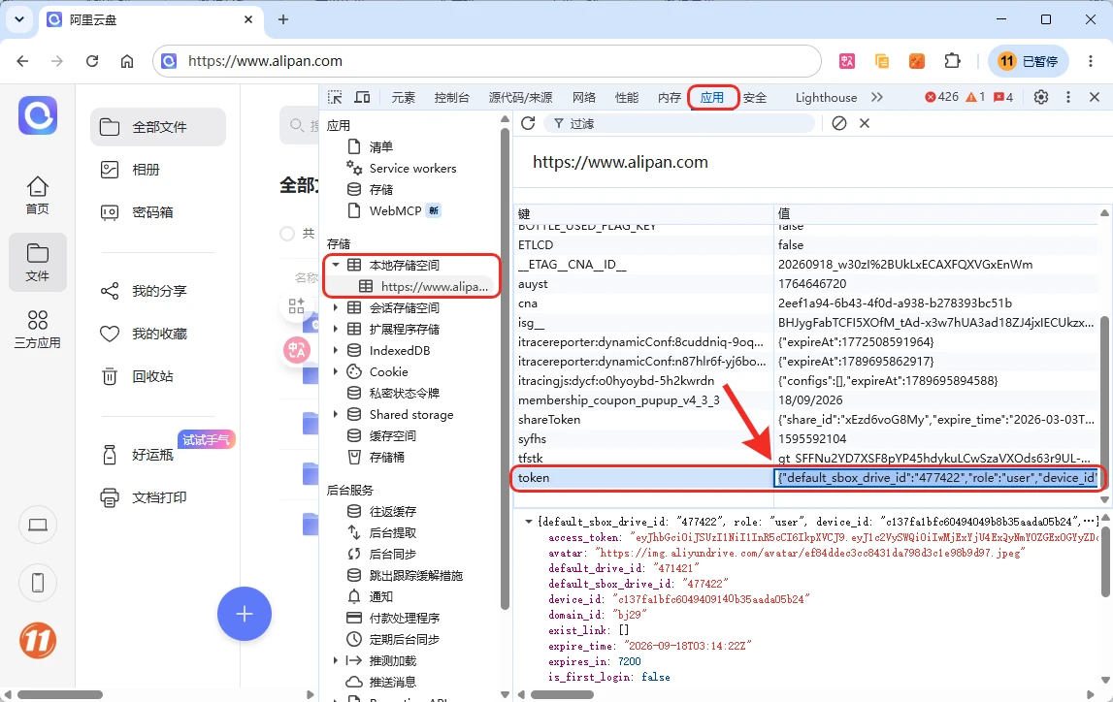Click the desktop client icon in sidebar

(x=38, y=525)
